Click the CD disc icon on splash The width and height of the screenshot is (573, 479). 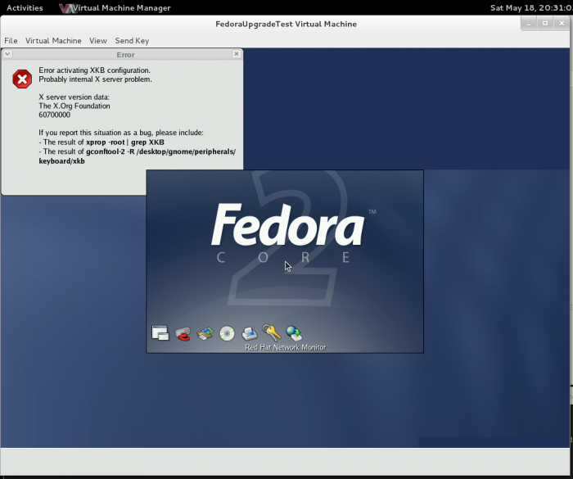pos(228,333)
